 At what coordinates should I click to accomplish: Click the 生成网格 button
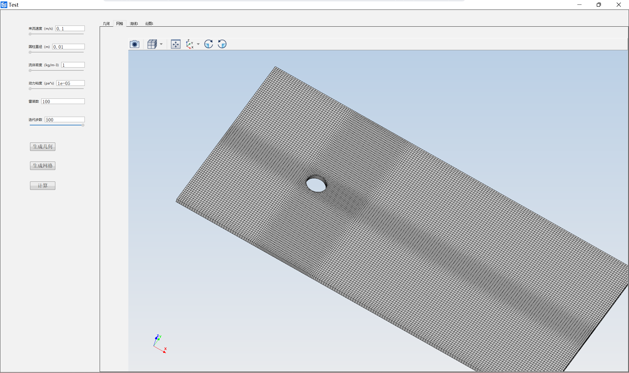click(x=43, y=166)
